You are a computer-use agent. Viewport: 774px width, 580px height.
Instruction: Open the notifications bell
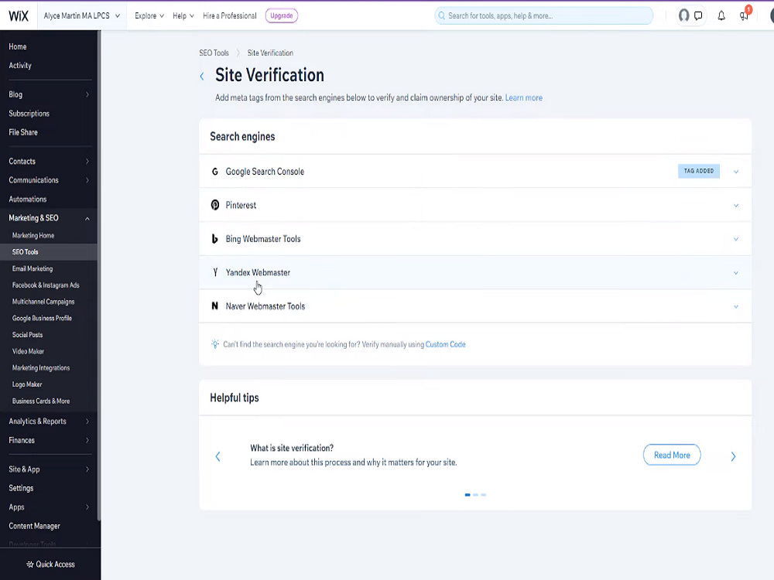click(x=721, y=15)
